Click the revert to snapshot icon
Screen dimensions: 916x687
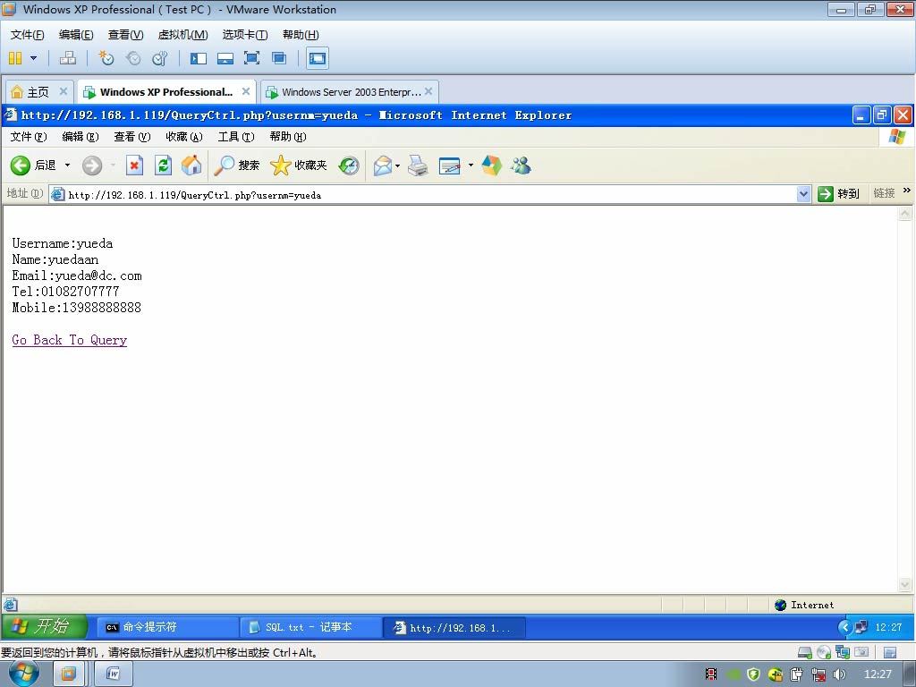point(133,58)
